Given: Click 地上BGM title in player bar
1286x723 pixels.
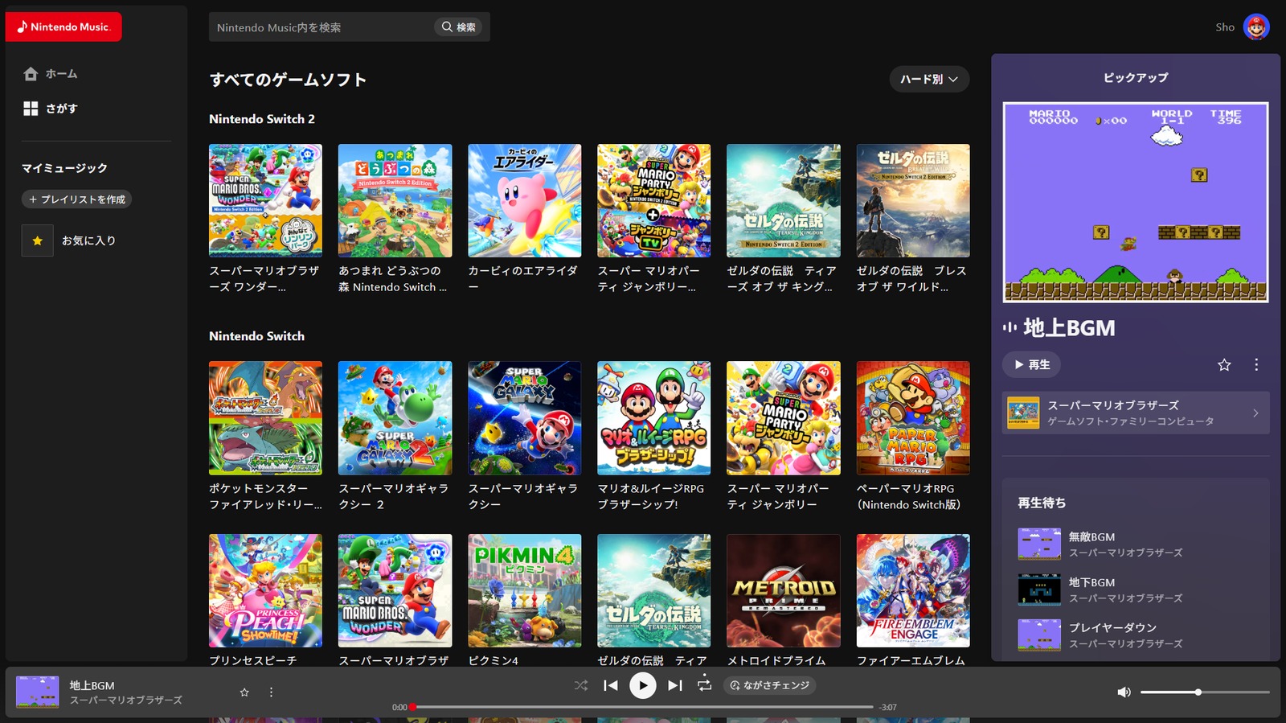Looking at the screenshot, I should pyautogui.click(x=92, y=685).
